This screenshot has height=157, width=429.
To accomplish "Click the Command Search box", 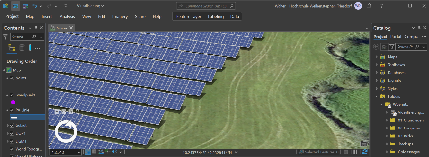I will pyautogui.click(x=206, y=6).
